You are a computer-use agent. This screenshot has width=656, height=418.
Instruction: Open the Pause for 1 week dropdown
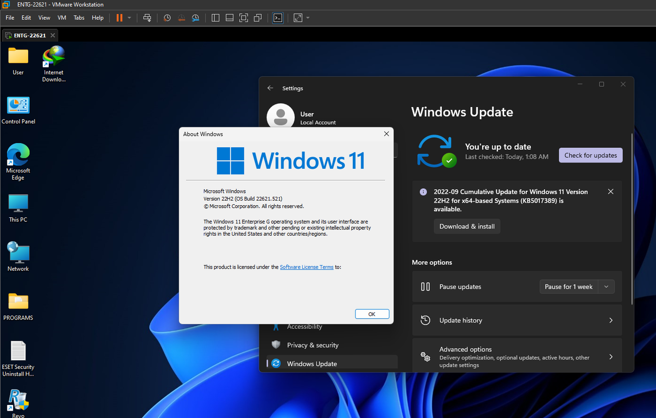point(606,286)
